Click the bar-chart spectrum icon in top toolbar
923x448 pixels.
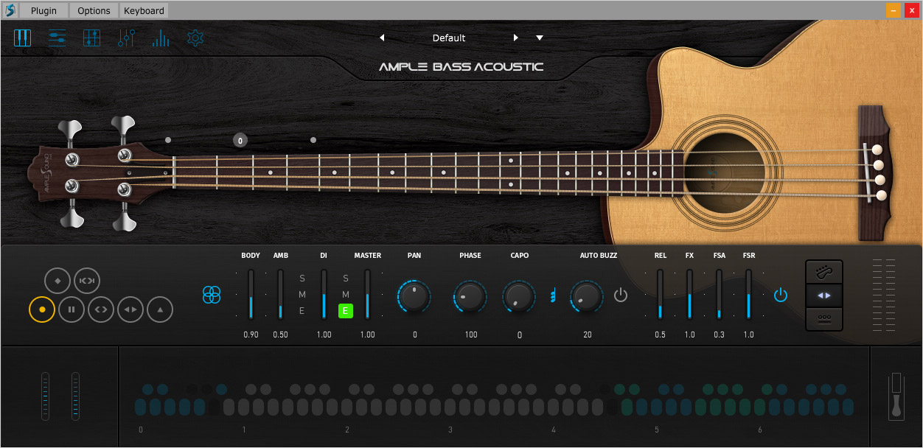(x=161, y=38)
